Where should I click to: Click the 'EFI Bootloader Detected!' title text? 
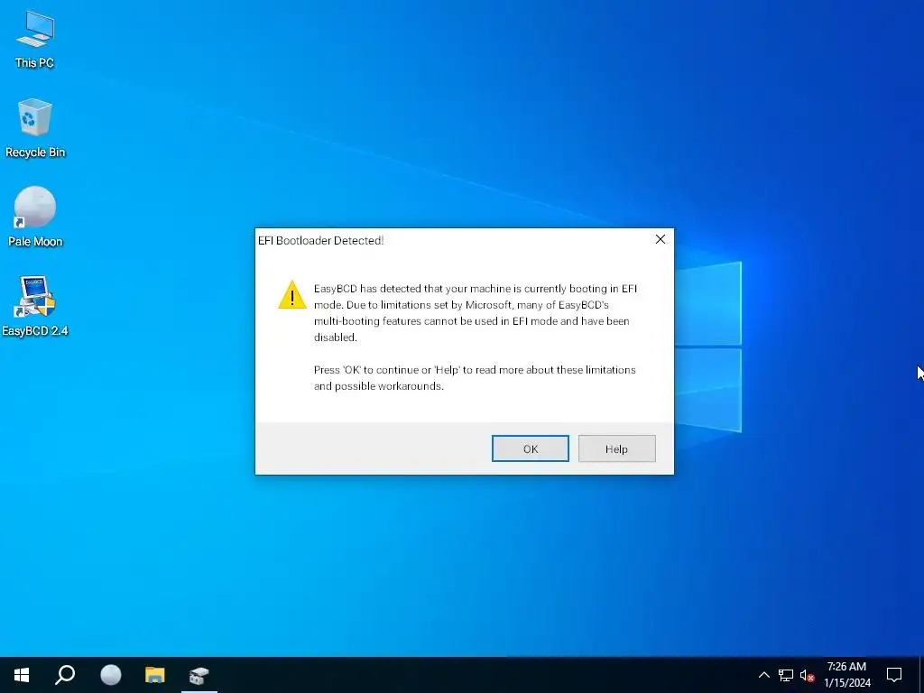(x=320, y=240)
